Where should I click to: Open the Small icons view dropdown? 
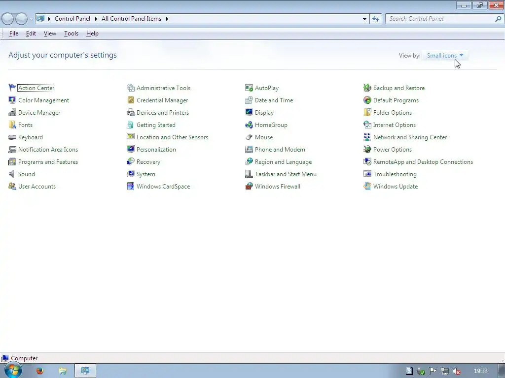point(445,55)
